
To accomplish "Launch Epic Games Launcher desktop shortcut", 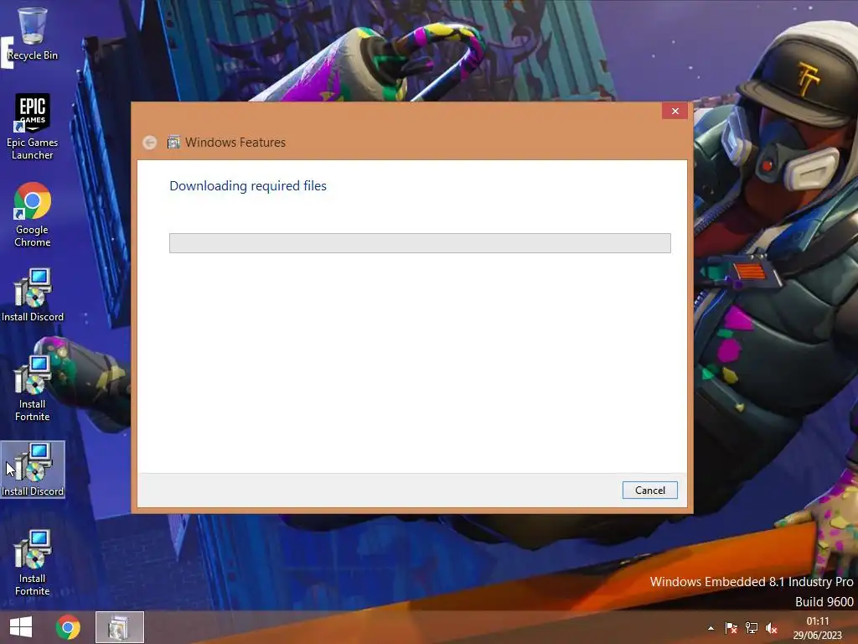I will point(33,127).
